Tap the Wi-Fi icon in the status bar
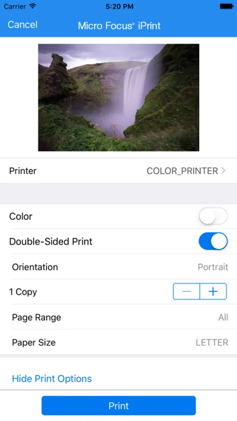Image resolution: width=237 pixels, height=421 pixels. click(33, 6)
